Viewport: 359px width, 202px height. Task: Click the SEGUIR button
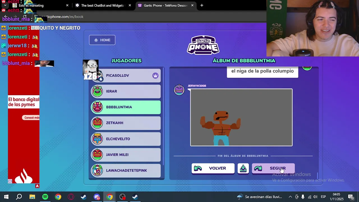[x=273, y=168]
